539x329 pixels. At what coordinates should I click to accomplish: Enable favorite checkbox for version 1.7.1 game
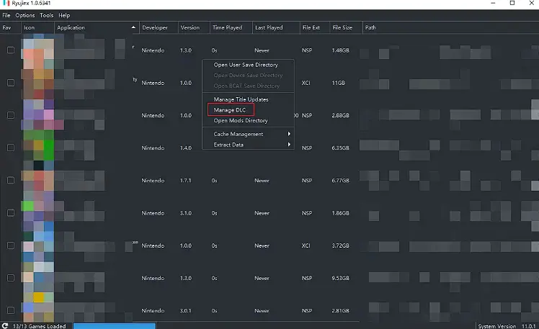click(x=11, y=180)
